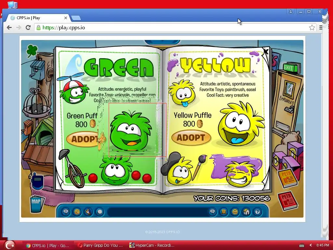Show hidden tray icons arrow

[311, 245]
